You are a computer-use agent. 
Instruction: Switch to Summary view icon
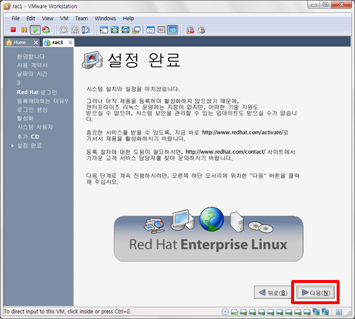[150, 30]
